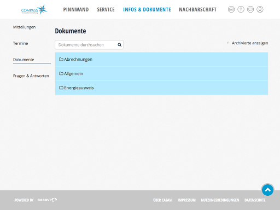Expand the Allgemein folder
Screen dimensions: 280x210
[x=161, y=74]
